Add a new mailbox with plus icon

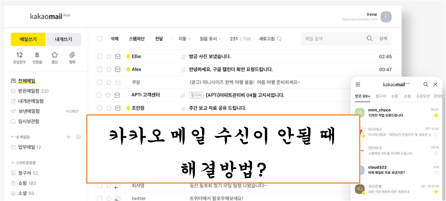pos(68,137)
